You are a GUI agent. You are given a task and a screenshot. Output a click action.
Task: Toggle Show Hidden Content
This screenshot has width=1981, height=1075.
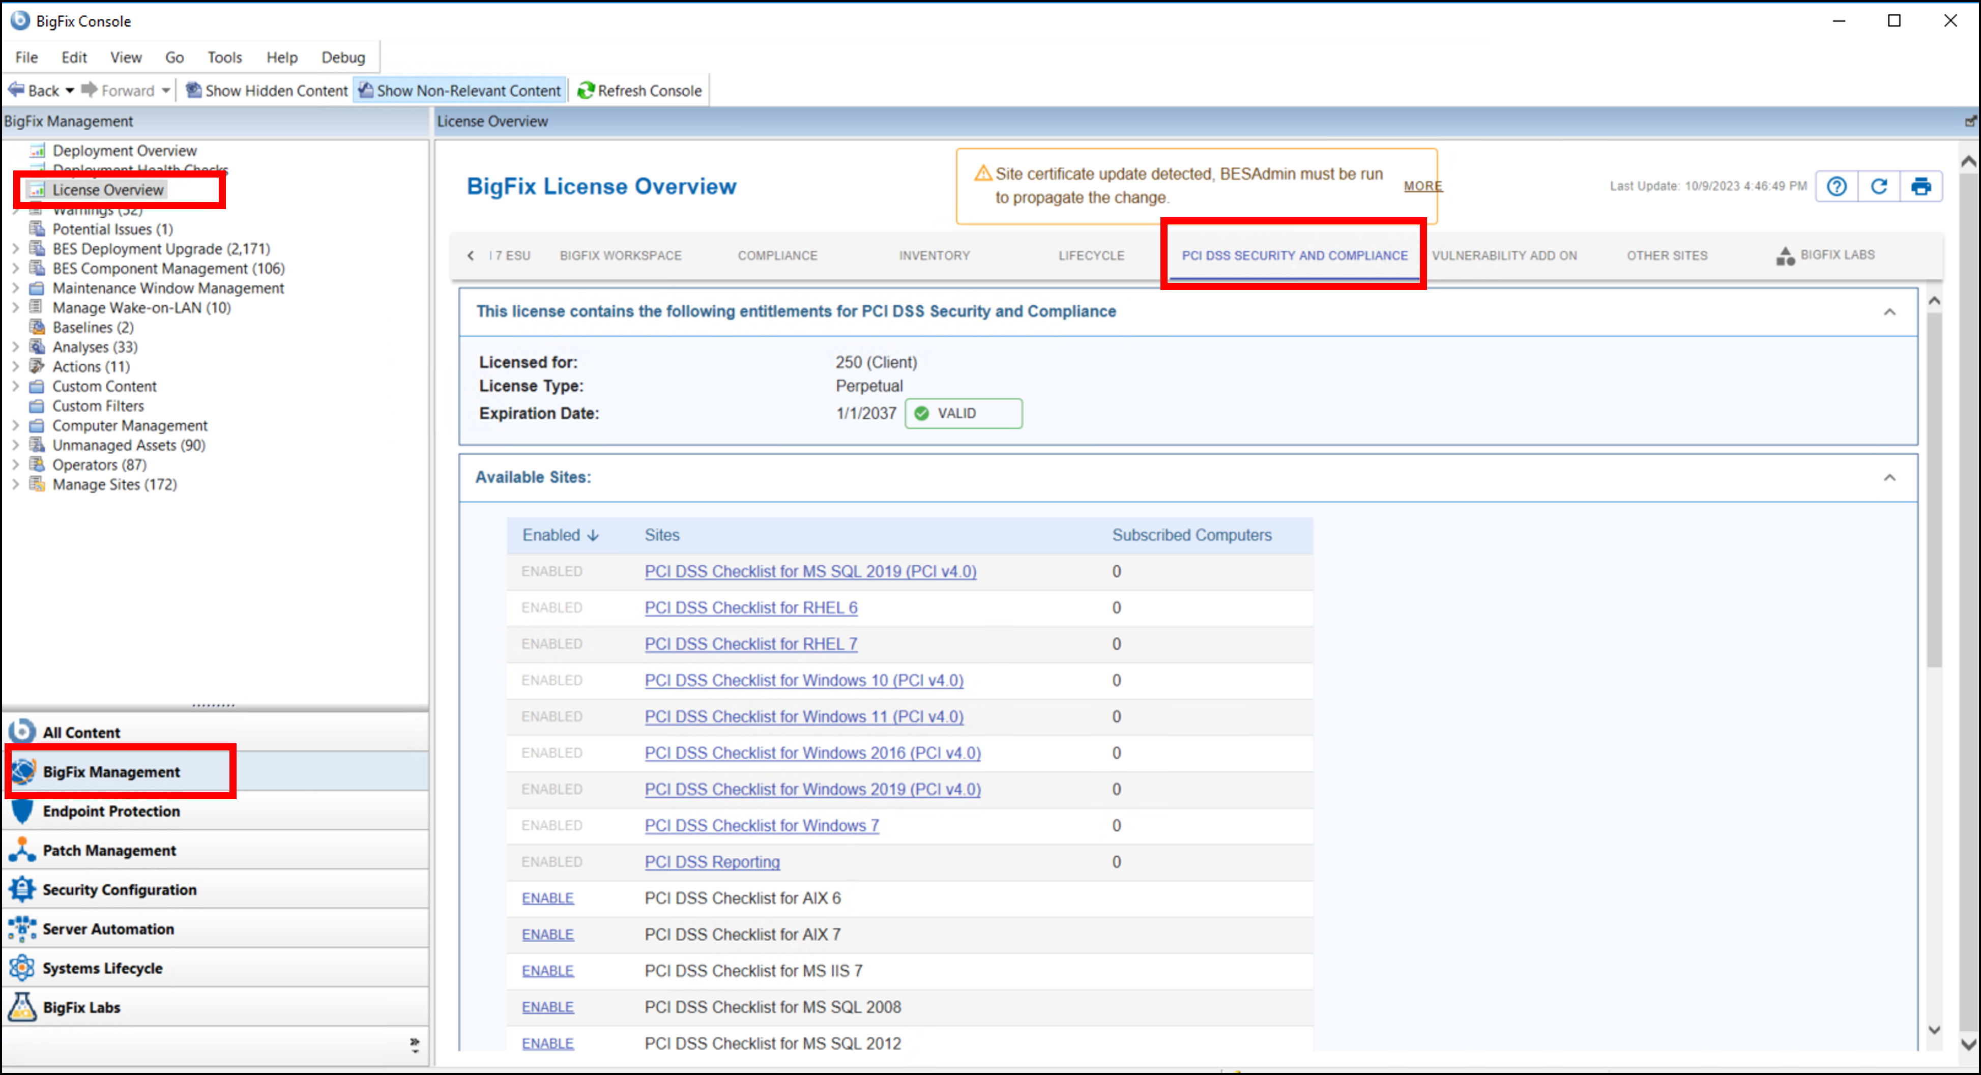point(267,91)
